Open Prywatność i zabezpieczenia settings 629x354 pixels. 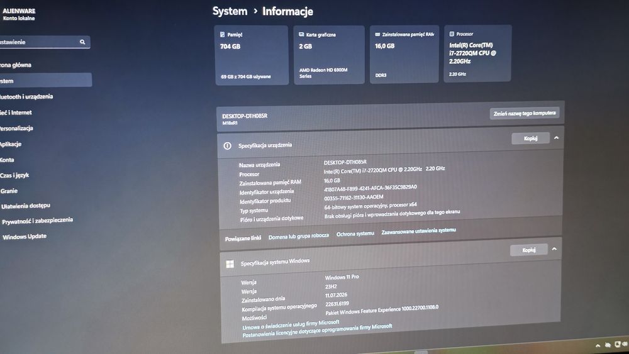[x=37, y=221]
